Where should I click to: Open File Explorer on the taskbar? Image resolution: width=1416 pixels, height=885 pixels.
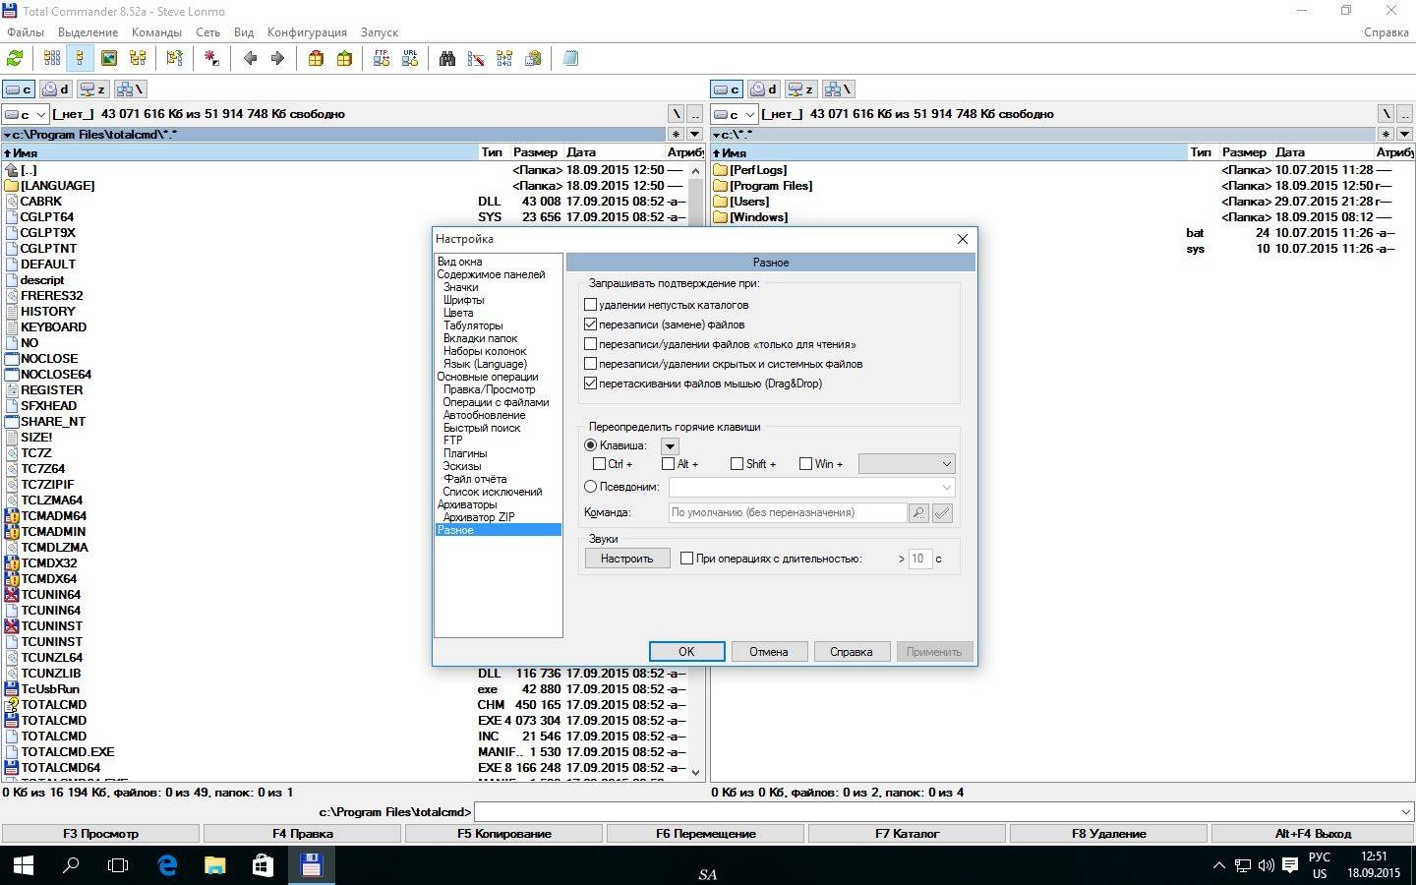coord(215,865)
